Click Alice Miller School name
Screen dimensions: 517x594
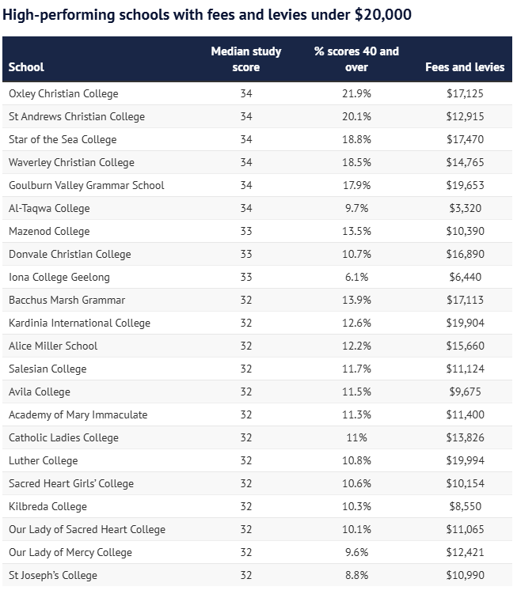(53, 346)
